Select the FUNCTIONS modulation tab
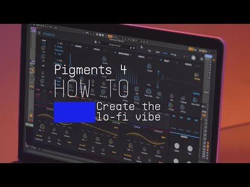The width and height of the screenshot is (250, 187). coord(116,123)
